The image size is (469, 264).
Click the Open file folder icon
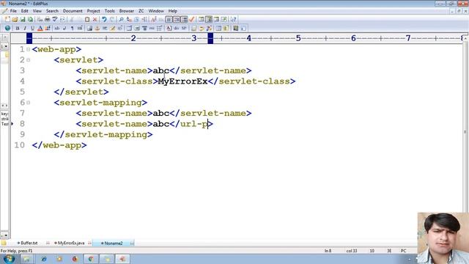[x=15, y=20]
